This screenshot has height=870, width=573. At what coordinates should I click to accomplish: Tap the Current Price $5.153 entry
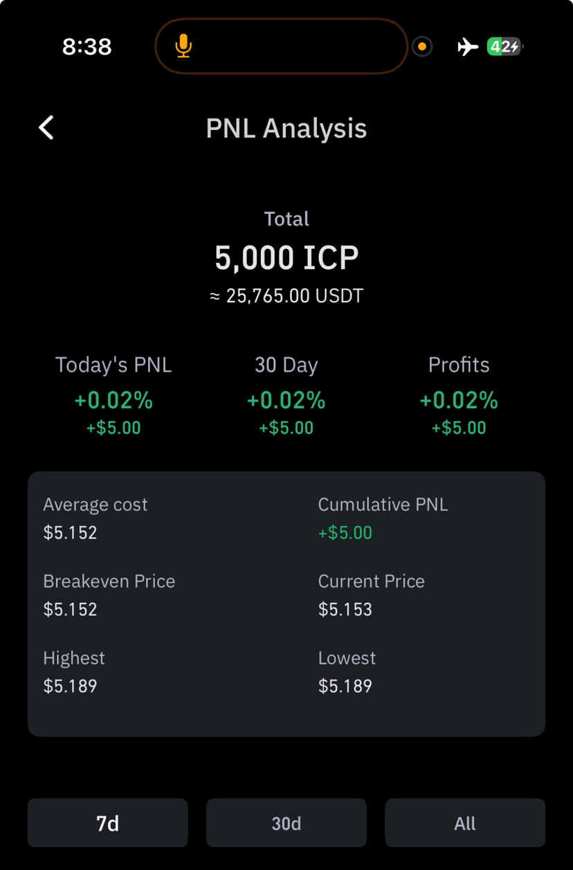click(372, 595)
